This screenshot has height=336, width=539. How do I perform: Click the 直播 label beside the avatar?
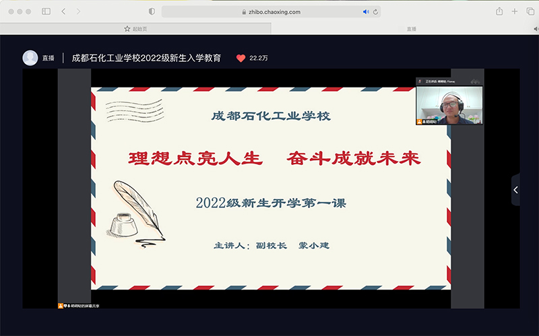(49, 59)
